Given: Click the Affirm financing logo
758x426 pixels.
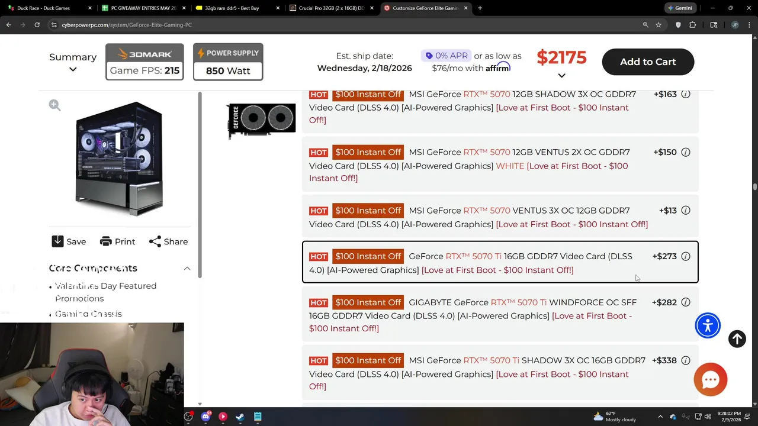Looking at the screenshot, I should click(498, 68).
